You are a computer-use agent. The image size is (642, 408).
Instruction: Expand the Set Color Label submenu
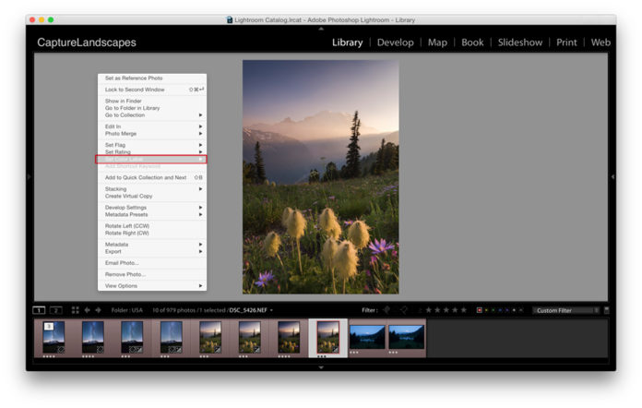point(152,159)
